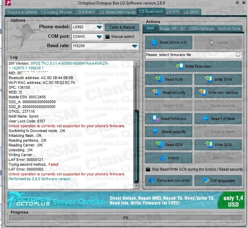
Task: Open the Repair IMEI / BT tab
Action: coord(172,29)
